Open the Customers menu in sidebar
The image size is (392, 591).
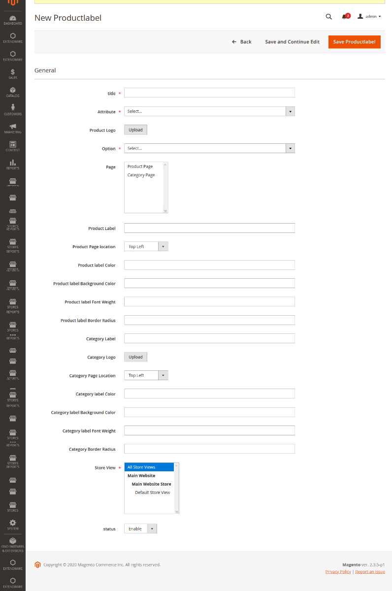[13, 110]
